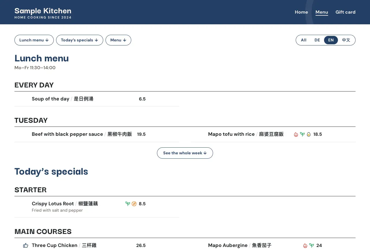Viewport: 370px width, 249px height.
Task: Click the Fried with salt and pepper description
Action: pyautogui.click(x=57, y=210)
